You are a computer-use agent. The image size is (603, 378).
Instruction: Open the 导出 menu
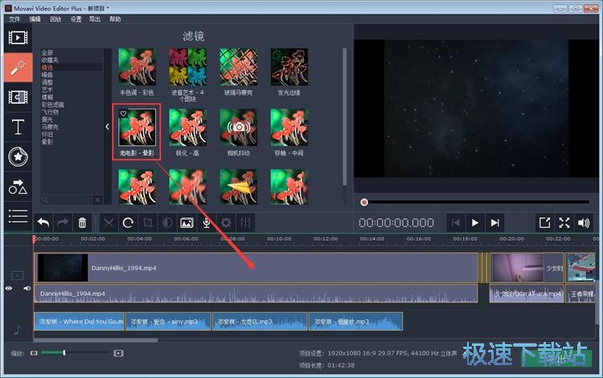(x=95, y=18)
